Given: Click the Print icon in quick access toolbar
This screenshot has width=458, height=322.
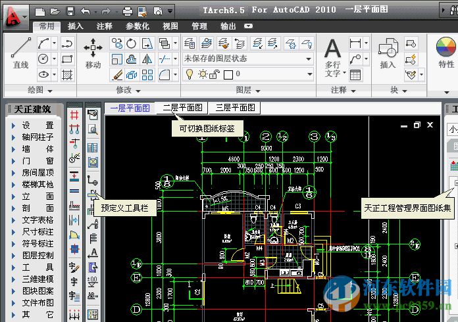Looking at the screenshot, I should click(x=127, y=11).
